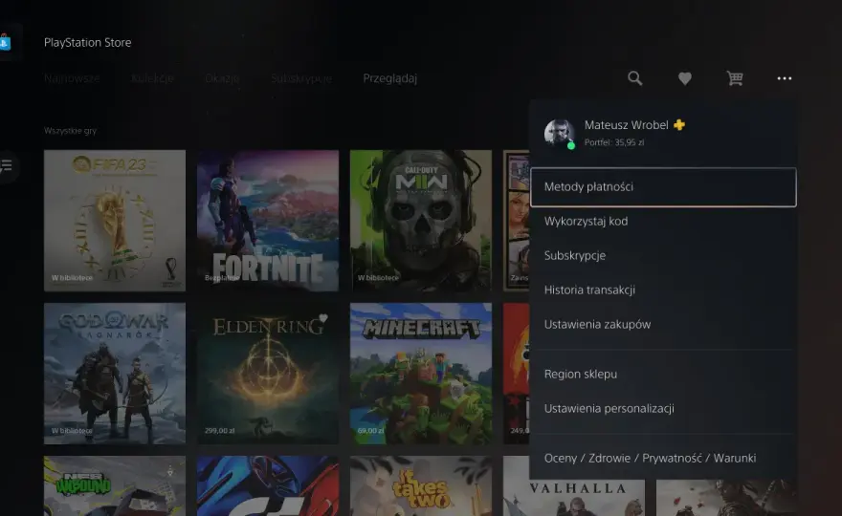Select Metody płatności menu entry

pyautogui.click(x=663, y=186)
